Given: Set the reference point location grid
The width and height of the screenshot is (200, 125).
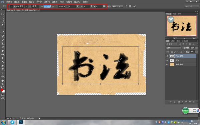Looking at the screenshot, I should click(x=11, y=6).
